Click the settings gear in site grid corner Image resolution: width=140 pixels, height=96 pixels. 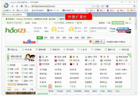click(x=130, y=55)
